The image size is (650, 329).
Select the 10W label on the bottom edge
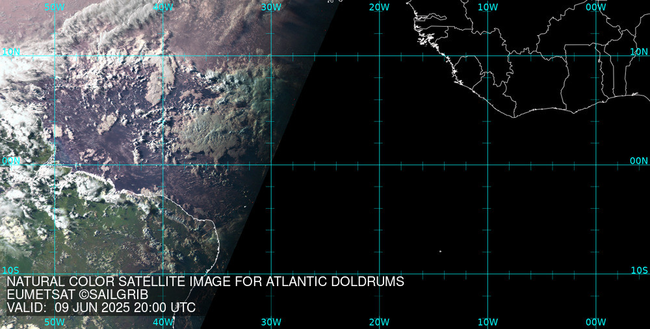click(x=488, y=322)
